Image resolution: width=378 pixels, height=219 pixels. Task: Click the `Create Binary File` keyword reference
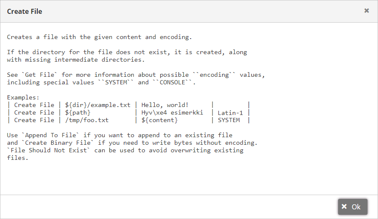coord(58,143)
